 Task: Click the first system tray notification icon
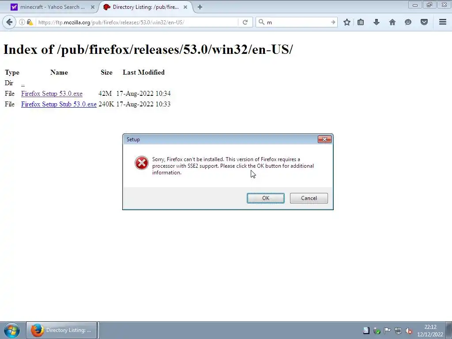366,331
